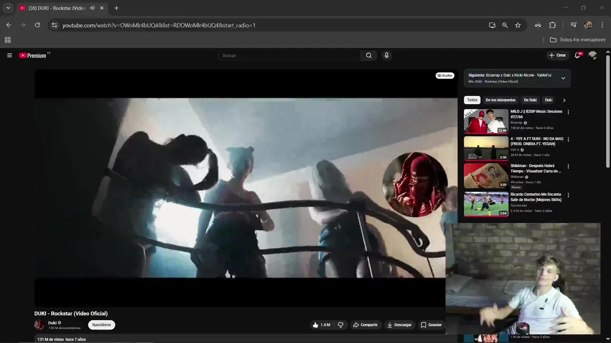The height and width of the screenshot is (343, 611).
Task: Open the YouTube guide hamburger menu
Action: point(9,55)
